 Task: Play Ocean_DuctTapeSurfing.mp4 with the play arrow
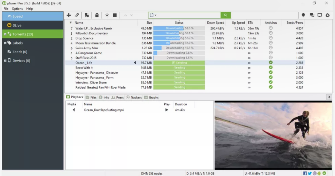167,110
